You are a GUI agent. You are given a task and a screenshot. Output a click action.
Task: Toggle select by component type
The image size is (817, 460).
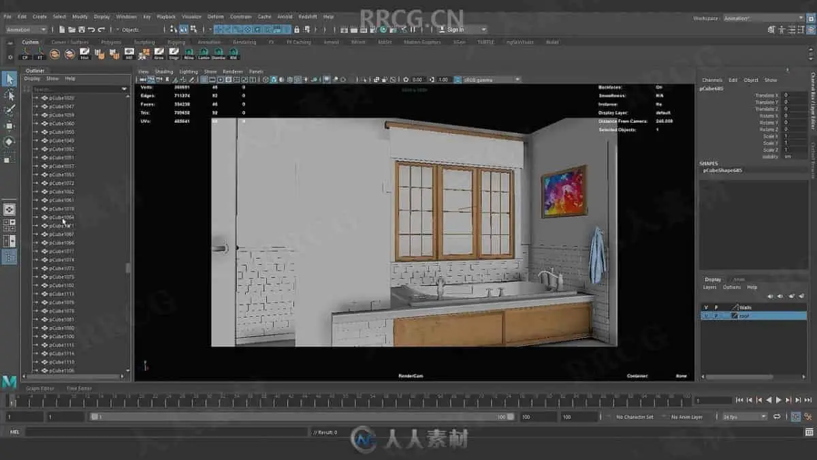[x=194, y=29]
